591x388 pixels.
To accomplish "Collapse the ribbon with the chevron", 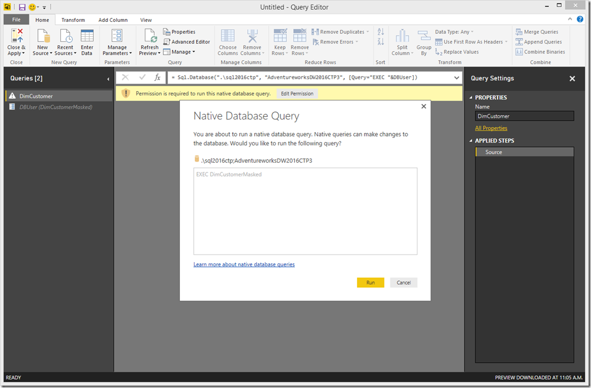I will click(x=570, y=19).
